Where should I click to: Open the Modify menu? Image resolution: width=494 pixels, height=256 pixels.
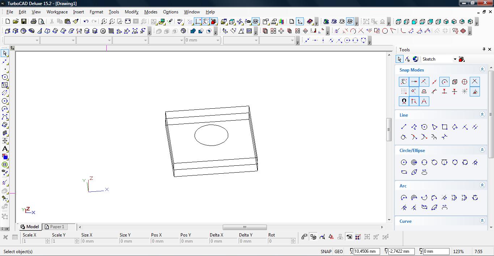tap(131, 12)
